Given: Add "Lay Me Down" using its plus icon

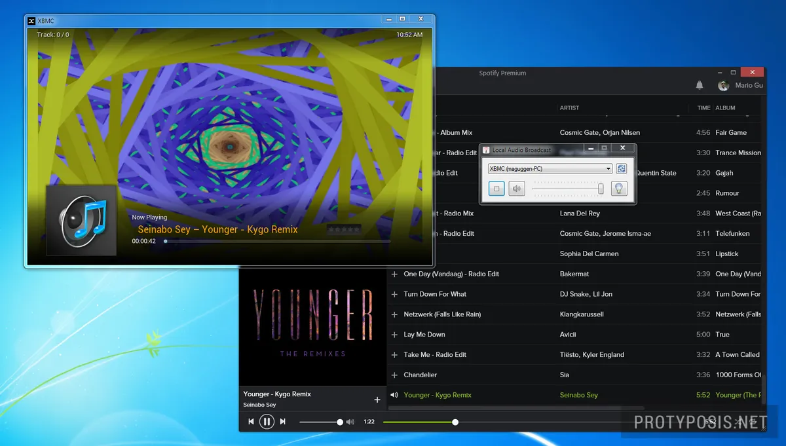Looking at the screenshot, I should pos(394,334).
